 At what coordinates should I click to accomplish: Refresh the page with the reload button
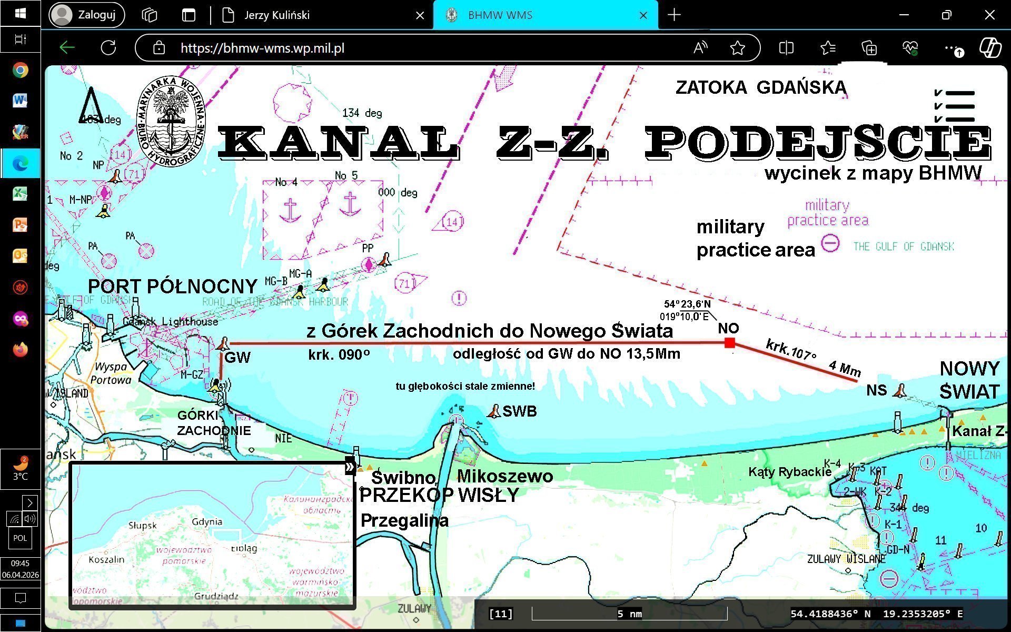(x=108, y=48)
